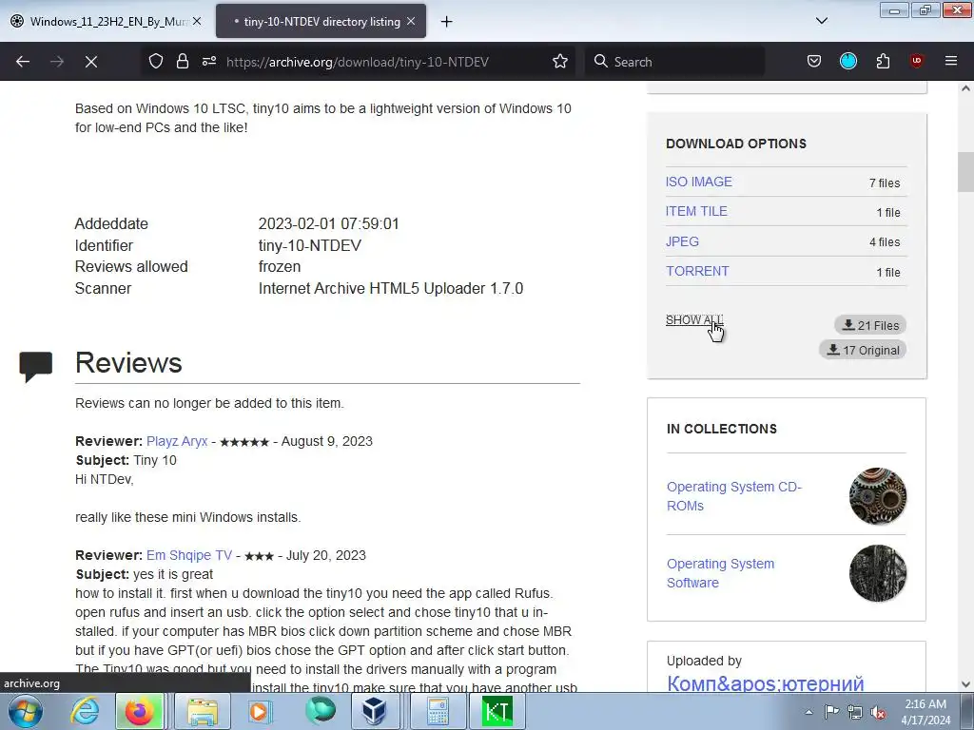The width and height of the screenshot is (974, 730).
Task: Open ISO IMAGE download option
Action: [x=698, y=182]
